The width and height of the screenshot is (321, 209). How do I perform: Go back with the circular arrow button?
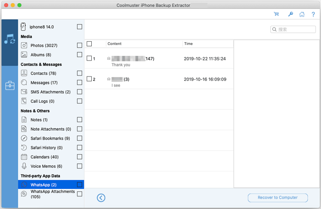pos(101,198)
